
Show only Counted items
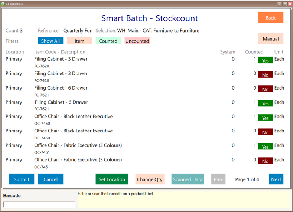108,41
